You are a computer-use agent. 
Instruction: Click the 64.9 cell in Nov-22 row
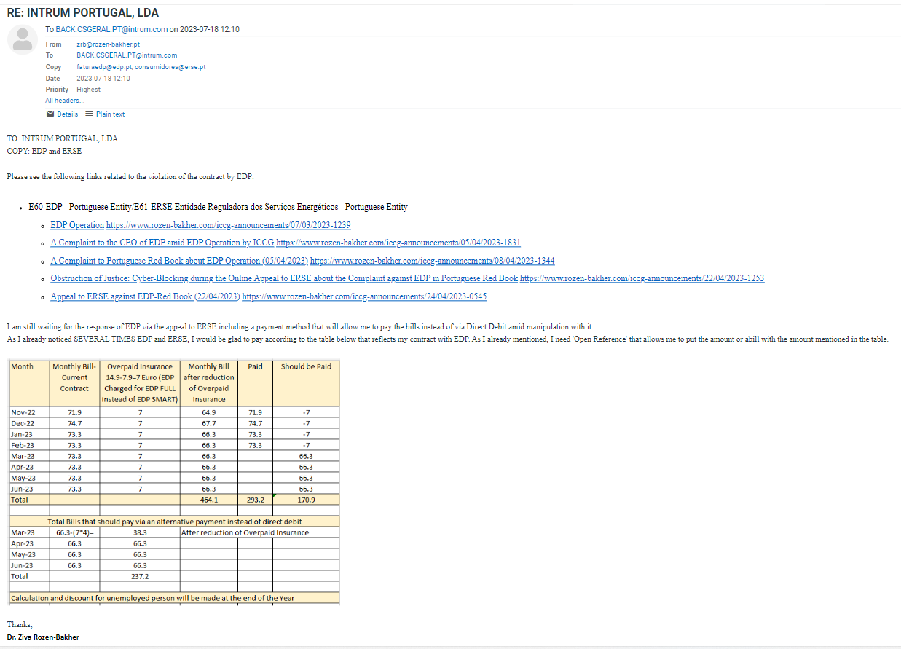pos(209,412)
